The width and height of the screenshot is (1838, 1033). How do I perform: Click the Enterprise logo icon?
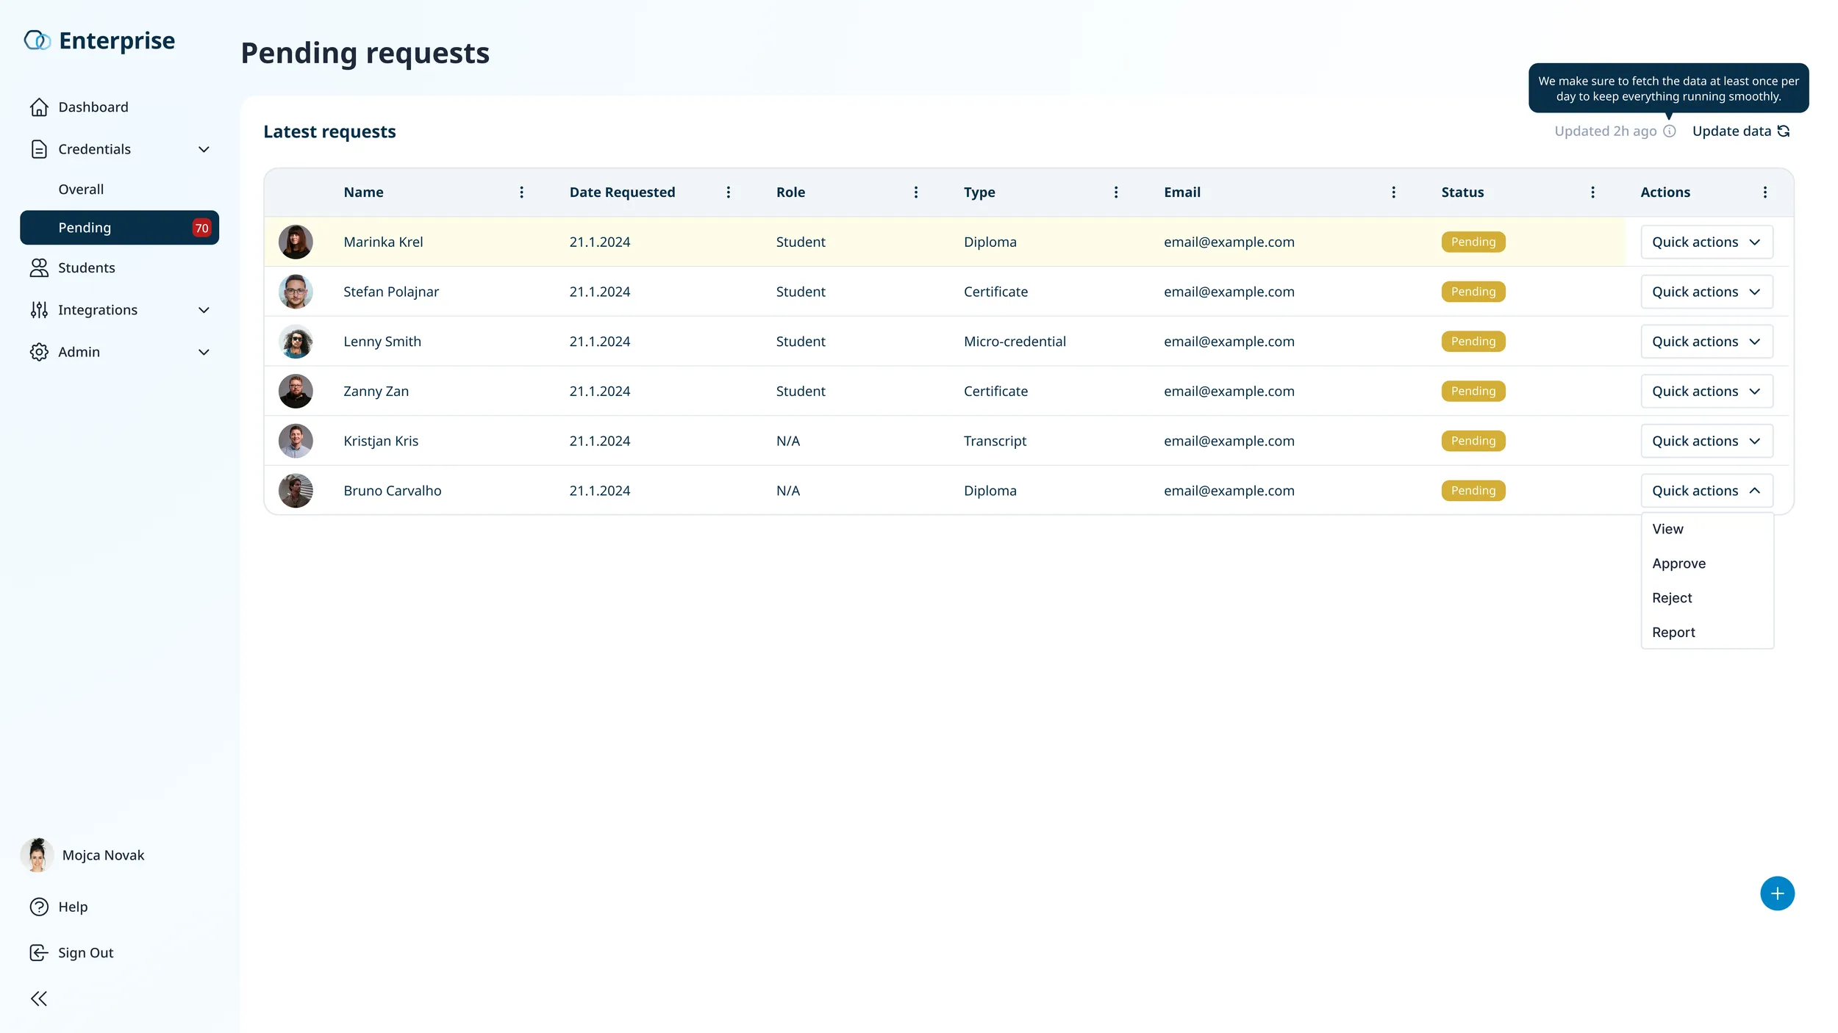[37, 40]
